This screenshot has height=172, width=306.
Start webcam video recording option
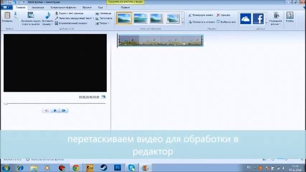click(x=69, y=13)
